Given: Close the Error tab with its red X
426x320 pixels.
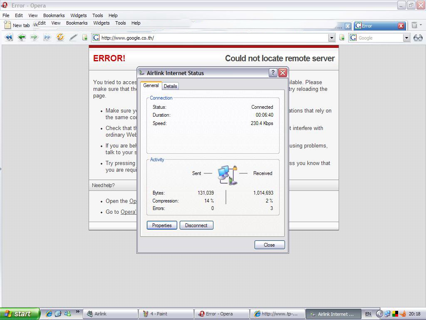Looking at the screenshot, I should click(x=401, y=26).
